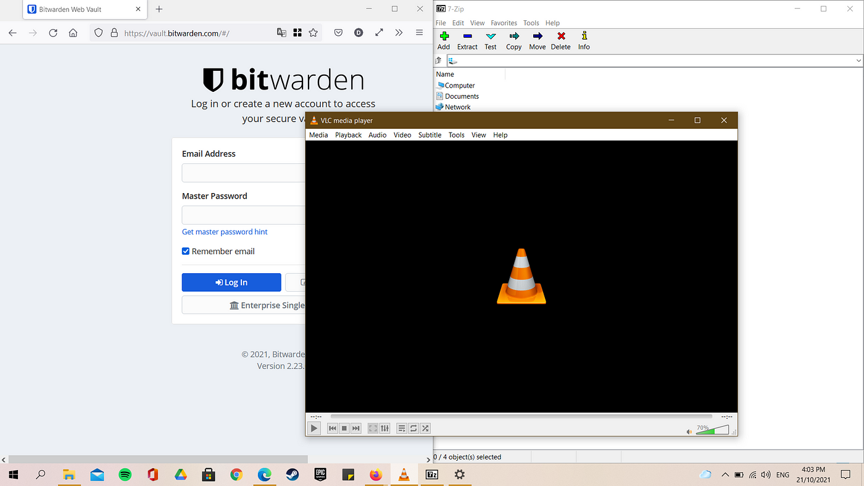Click the Pocket save icon in Firefox
Screen dimensions: 864x486
coord(338,33)
